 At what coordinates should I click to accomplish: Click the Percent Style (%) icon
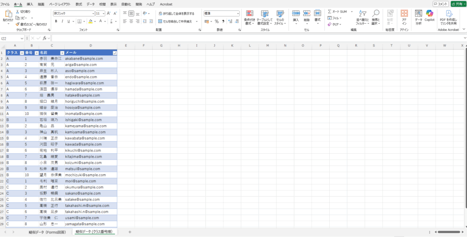217,21
